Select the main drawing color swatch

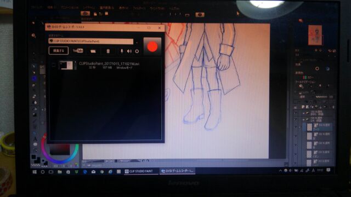point(33,157)
